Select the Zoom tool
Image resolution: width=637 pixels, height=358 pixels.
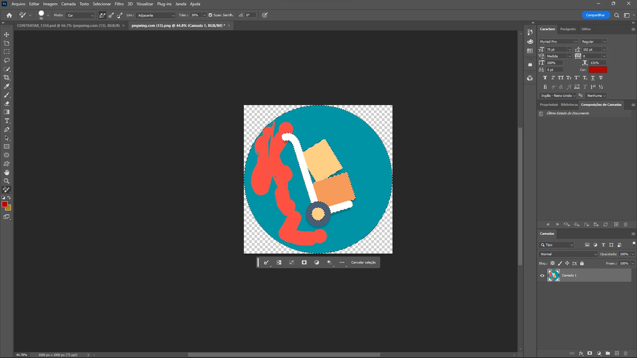[7, 181]
